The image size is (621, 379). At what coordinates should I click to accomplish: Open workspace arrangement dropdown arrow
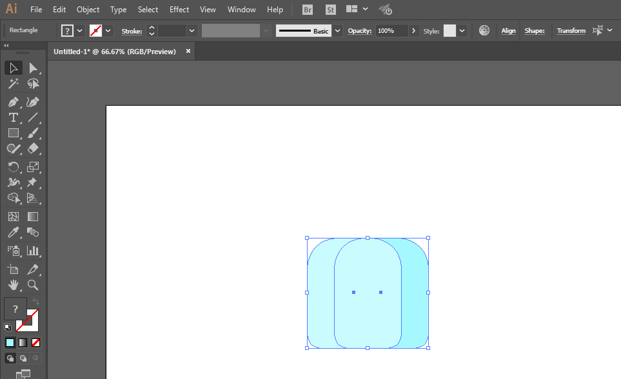365,9
